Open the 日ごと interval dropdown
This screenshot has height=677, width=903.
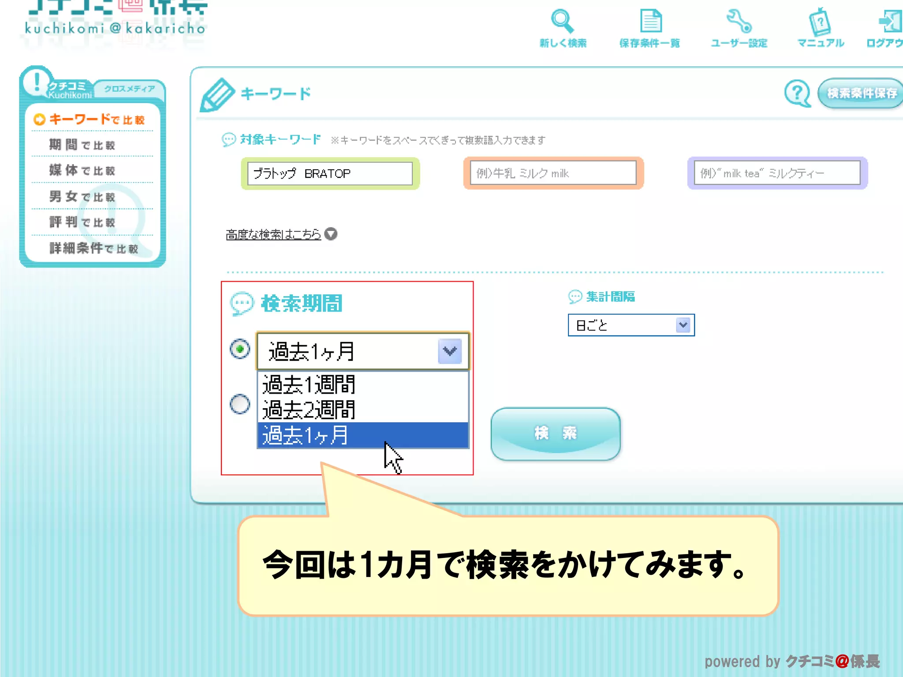(631, 325)
